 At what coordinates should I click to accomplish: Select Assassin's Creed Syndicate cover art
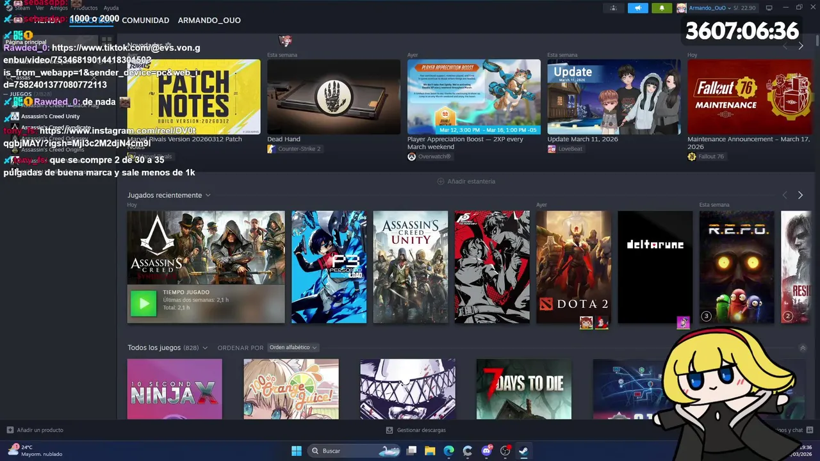point(206,248)
